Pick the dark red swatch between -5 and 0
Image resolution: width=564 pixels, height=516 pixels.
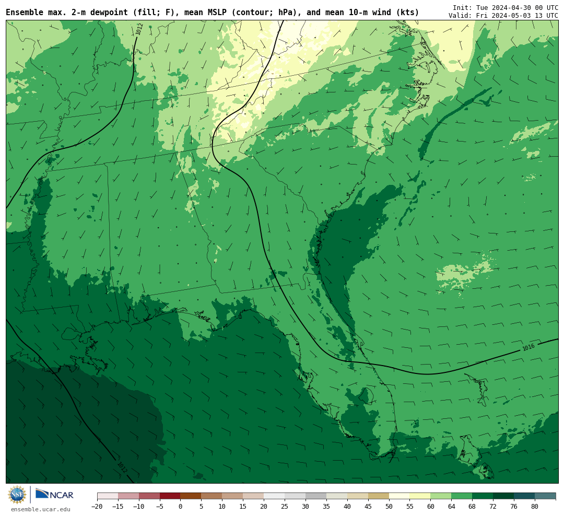pyautogui.click(x=170, y=496)
